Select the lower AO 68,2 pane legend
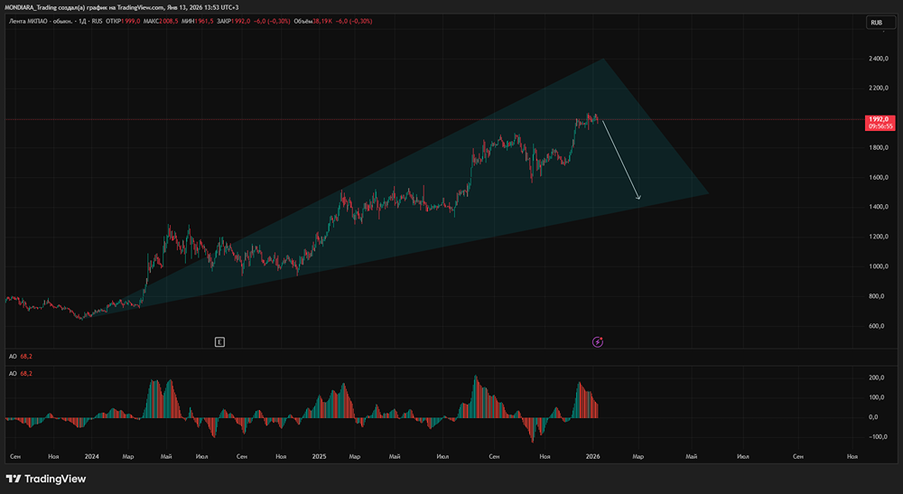Image resolution: width=903 pixels, height=494 pixels. [x=21, y=374]
